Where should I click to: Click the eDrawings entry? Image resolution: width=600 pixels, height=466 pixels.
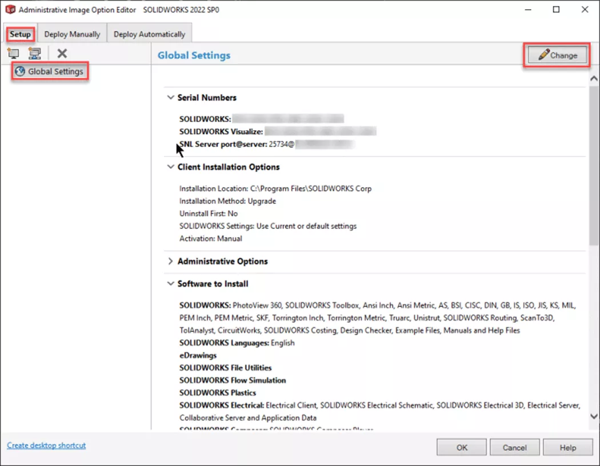[x=198, y=356]
